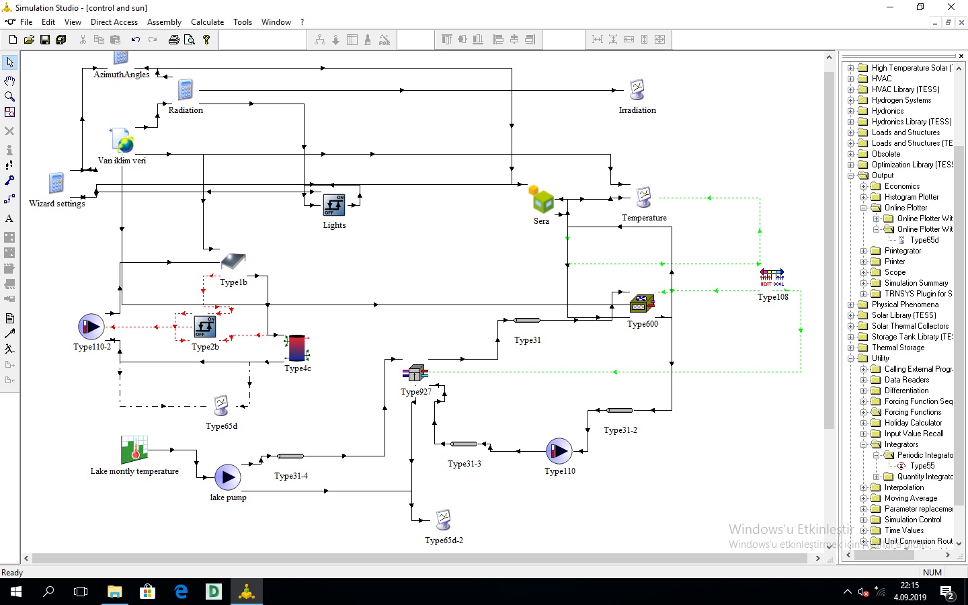Select Type55 in the component tree

922,466
